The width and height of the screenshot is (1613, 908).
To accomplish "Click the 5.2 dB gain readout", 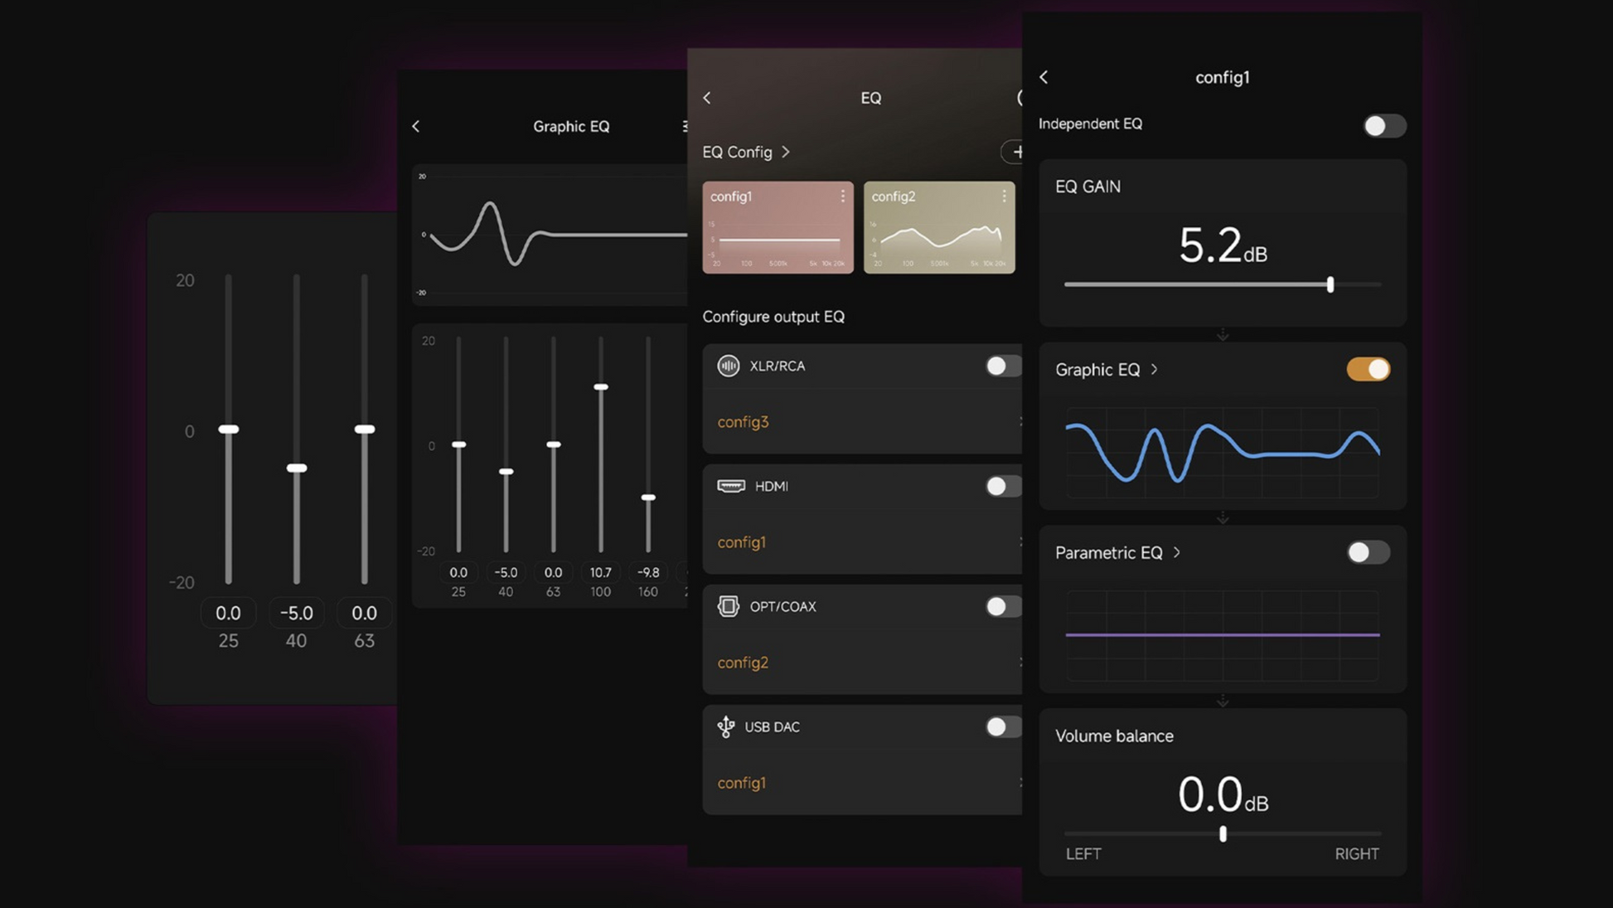I will coord(1223,245).
